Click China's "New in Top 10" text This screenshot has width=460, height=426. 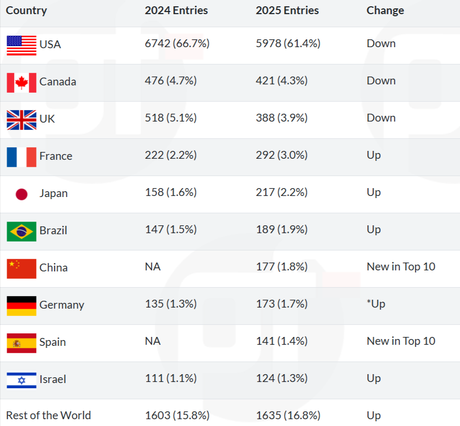tap(401, 267)
